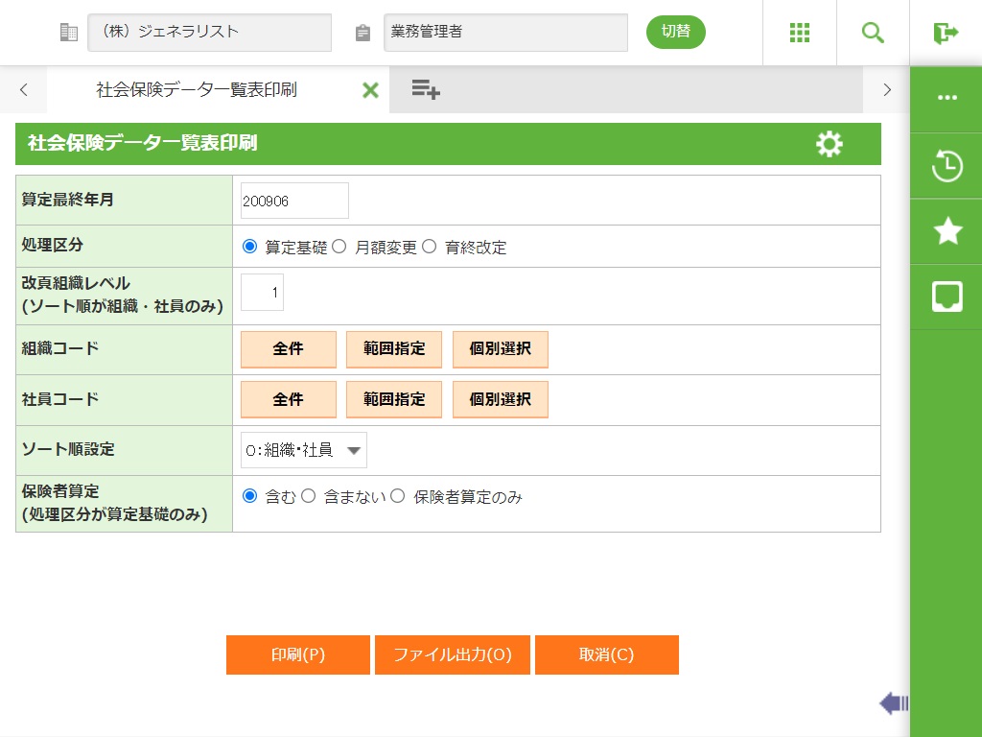This screenshot has height=737, width=982.
Task: Open the apps grid menu icon
Action: [x=800, y=33]
